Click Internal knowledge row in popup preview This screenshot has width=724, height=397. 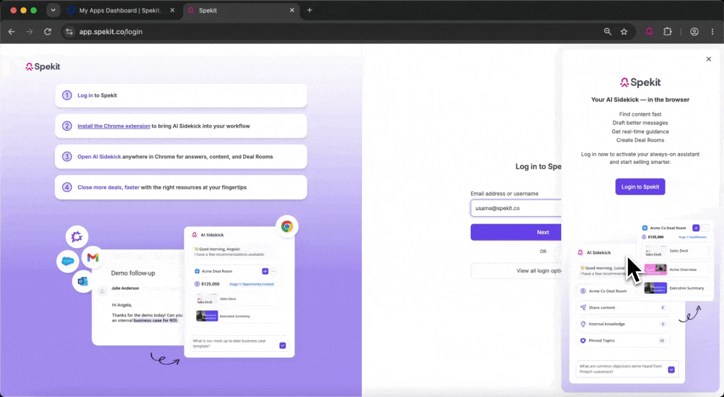(x=622, y=324)
